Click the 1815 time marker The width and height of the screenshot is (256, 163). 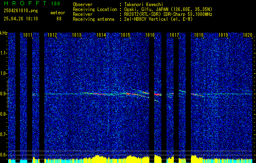click(x=125, y=35)
